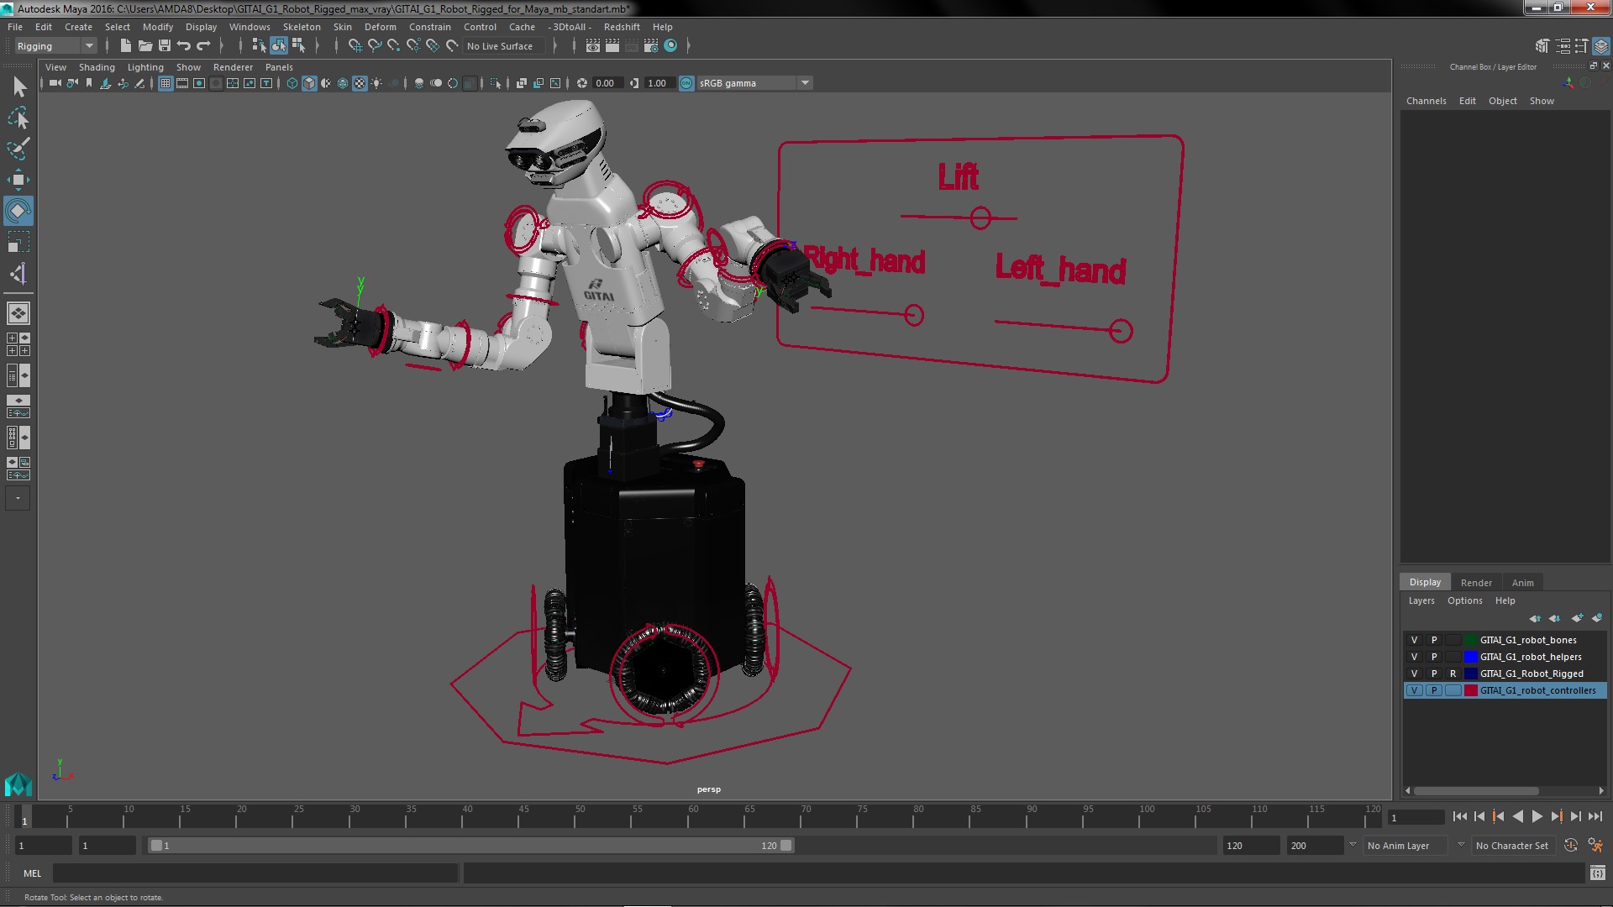This screenshot has width=1613, height=907.
Task: Play animation backwards
Action: (1517, 817)
